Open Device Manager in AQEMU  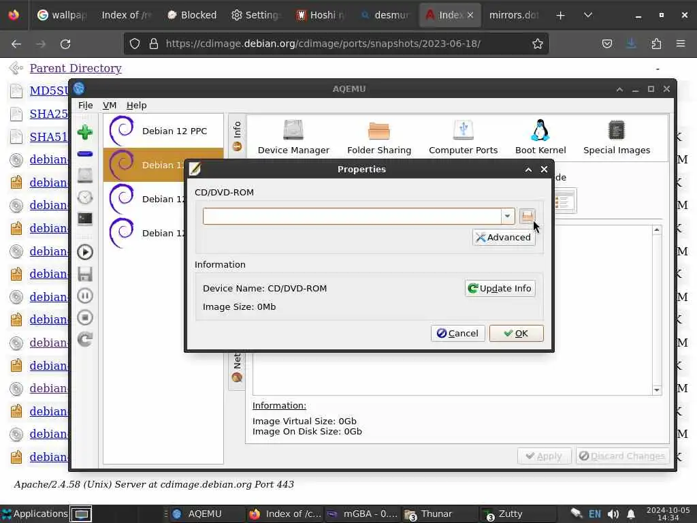coord(293,138)
